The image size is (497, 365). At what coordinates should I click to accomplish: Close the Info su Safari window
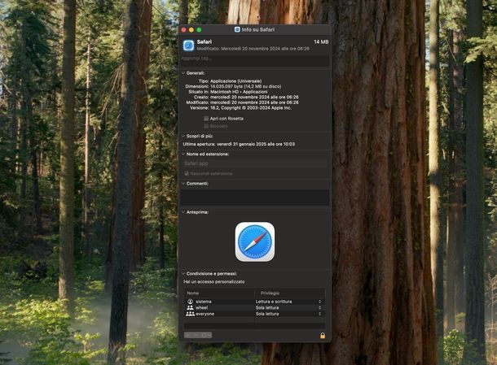coord(183,30)
